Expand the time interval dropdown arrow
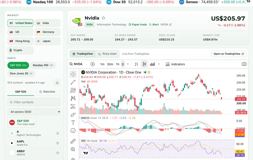The height and width of the screenshot is (160, 253). pyautogui.click(x=128, y=64)
